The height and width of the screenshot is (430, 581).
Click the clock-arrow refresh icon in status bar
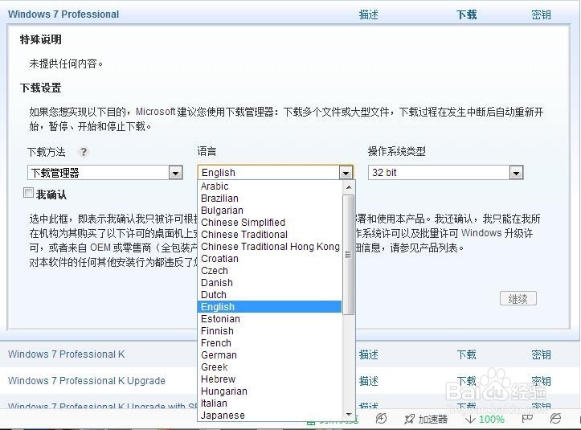[x=381, y=419]
